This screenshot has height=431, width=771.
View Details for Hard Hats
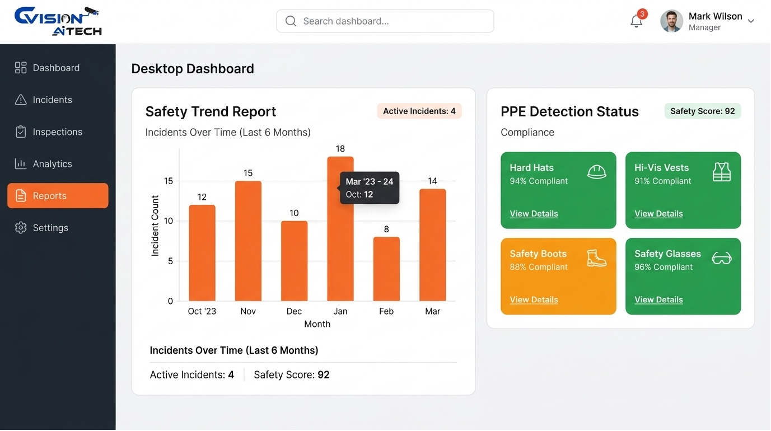coord(534,214)
